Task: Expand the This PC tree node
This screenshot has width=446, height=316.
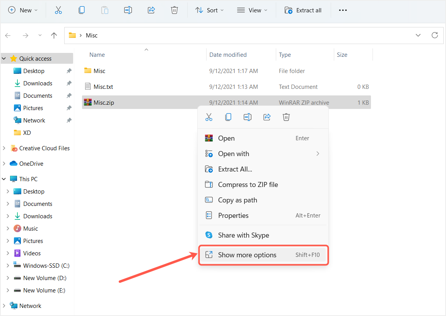Action: point(4,179)
